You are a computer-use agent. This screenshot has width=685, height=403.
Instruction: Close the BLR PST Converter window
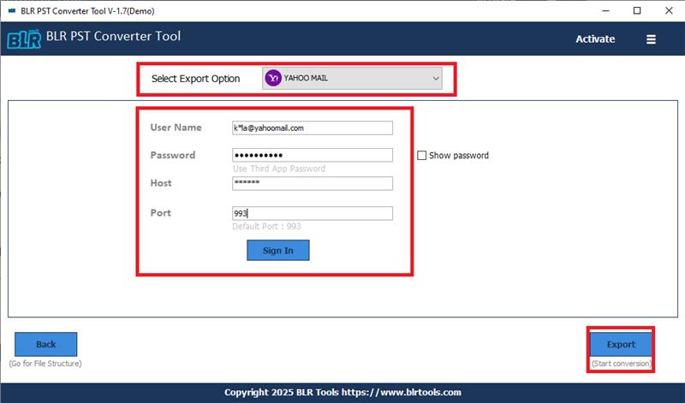point(669,11)
